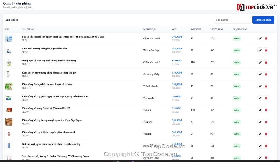Delete product PRD009 with trash icon
This screenshot has width=280, height=162.
(x=266, y=74)
